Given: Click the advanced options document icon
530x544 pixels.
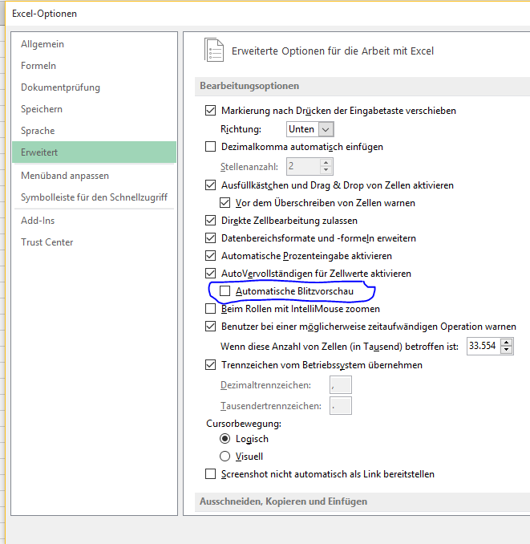Looking at the screenshot, I should point(214,50).
